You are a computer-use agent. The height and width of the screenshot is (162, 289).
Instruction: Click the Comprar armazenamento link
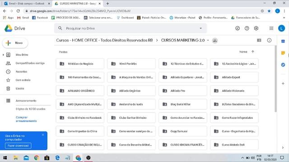pyautogui.click(x=26, y=119)
